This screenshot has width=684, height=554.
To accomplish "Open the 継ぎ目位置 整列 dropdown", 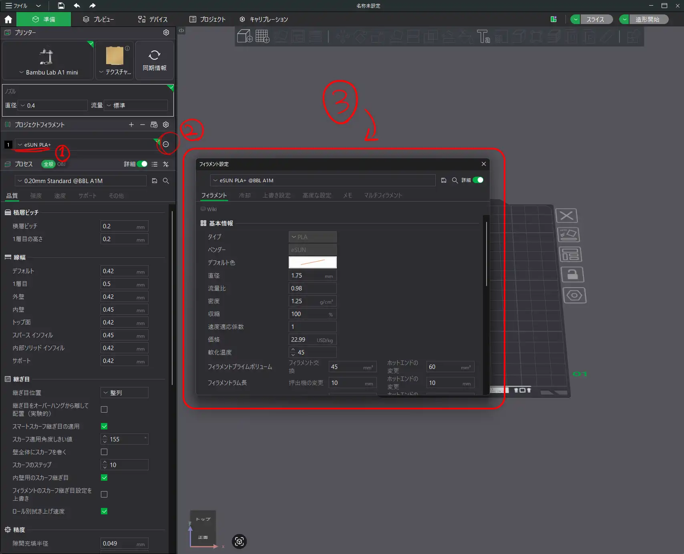I will pos(124,393).
